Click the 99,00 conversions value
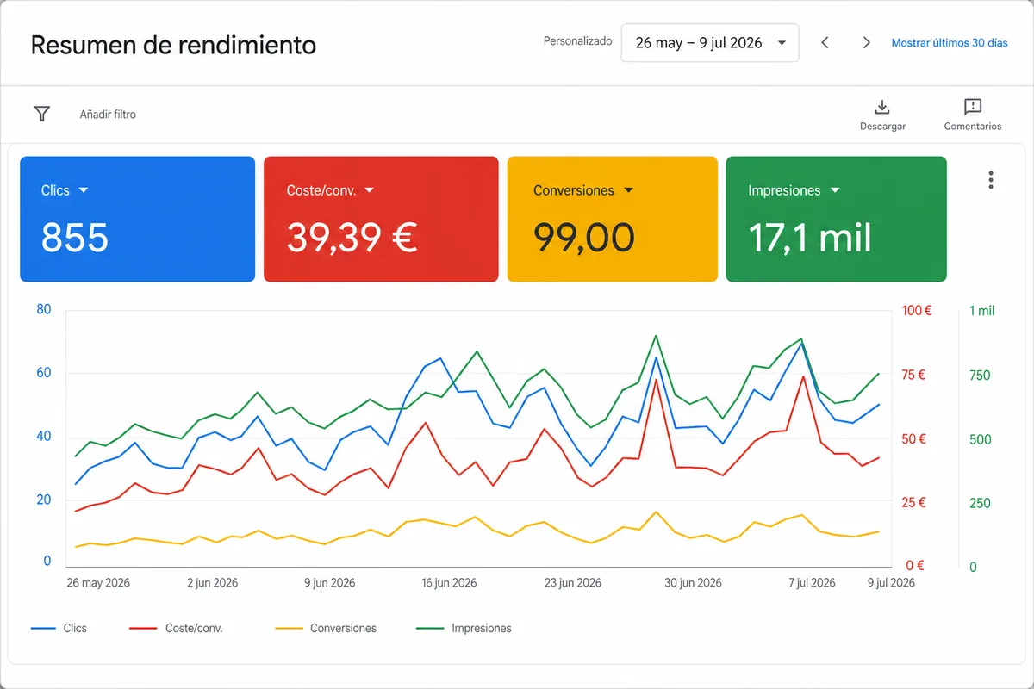Viewport: 1034px width, 689px height. (x=584, y=238)
